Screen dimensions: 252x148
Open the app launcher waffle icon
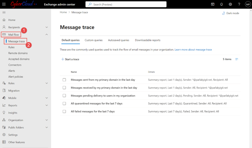(x=4, y=4)
